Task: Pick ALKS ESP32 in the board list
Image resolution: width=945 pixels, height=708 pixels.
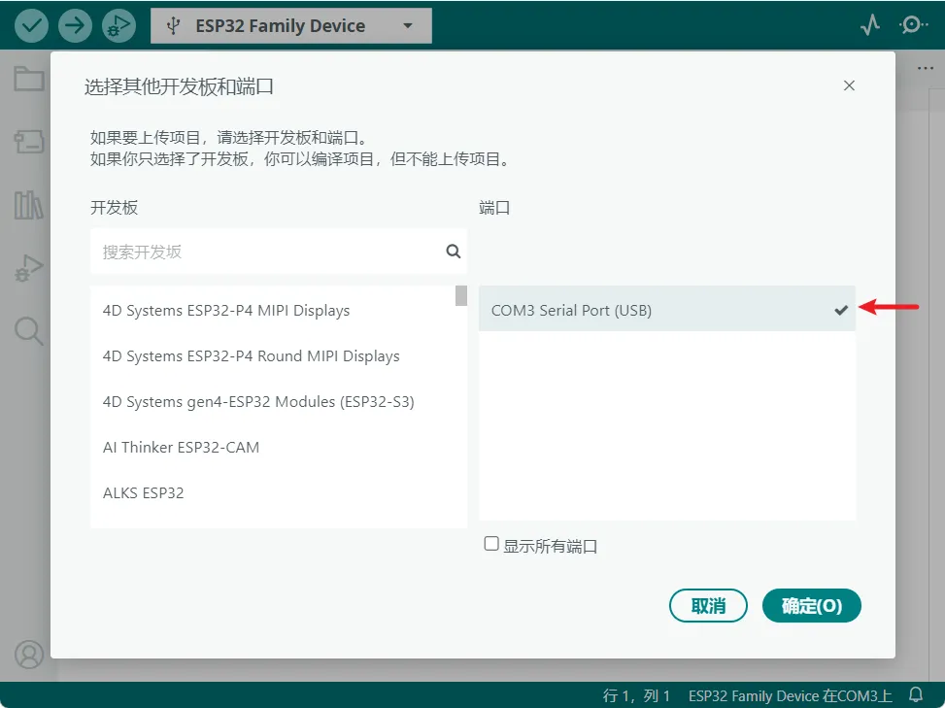Action: click(x=144, y=493)
